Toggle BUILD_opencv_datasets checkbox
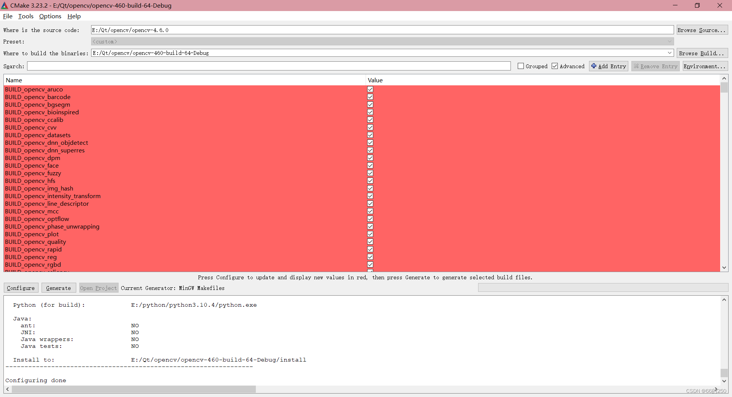Screen dimensions: 732x397 370,135
